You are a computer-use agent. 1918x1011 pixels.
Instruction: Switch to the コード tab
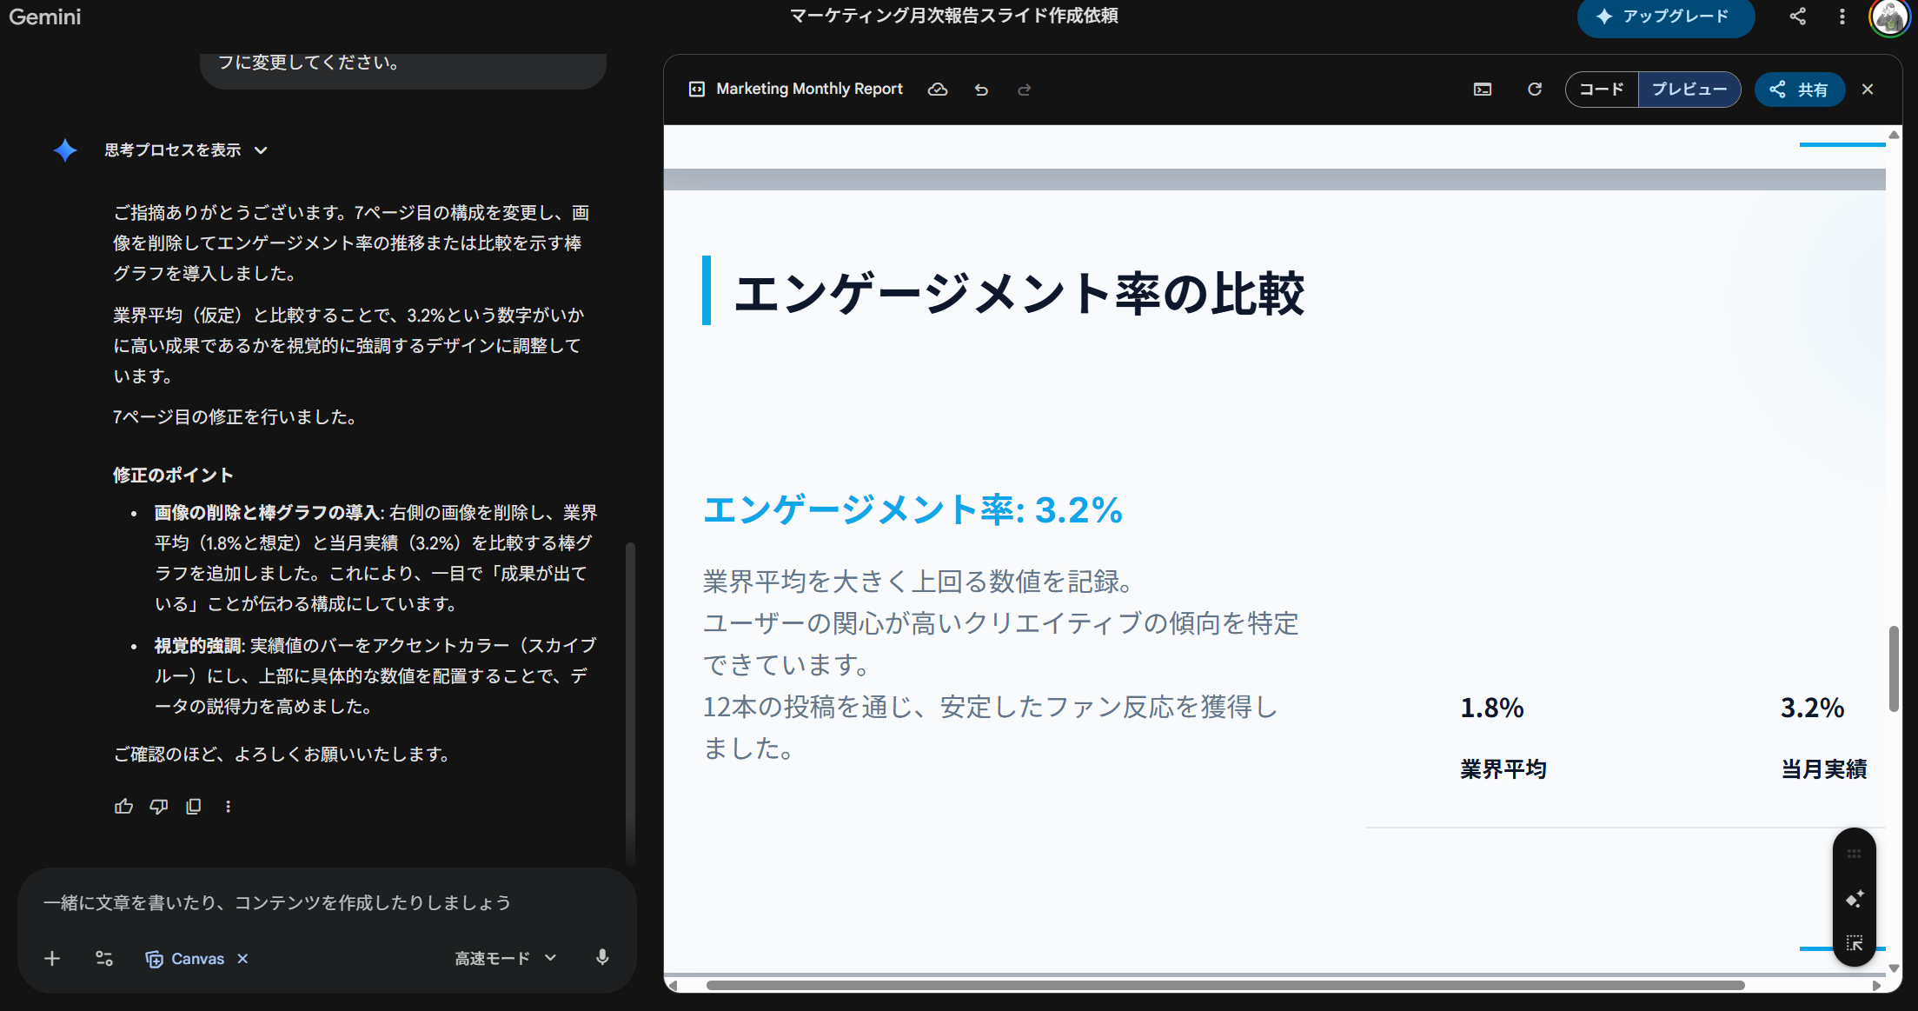point(1602,89)
